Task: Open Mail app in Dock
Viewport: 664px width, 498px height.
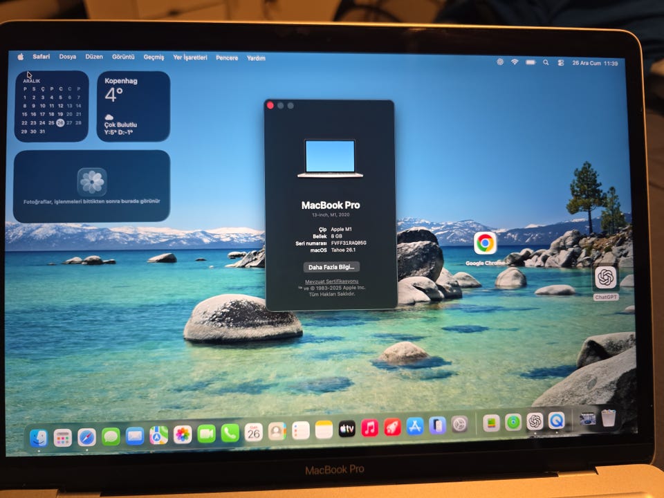Action: [135, 436]
